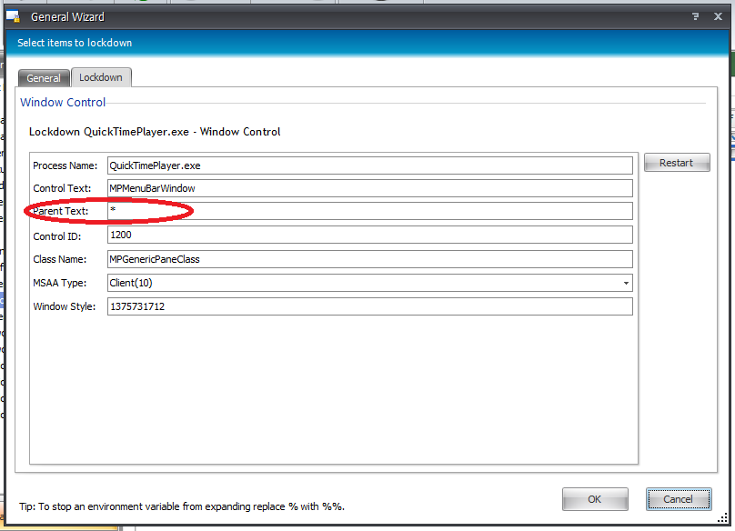
Task: Select the Lockdown tab
Action: tap(101, 77)
